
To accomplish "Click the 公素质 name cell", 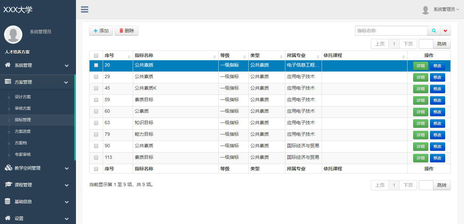I will tap(176, 112).
